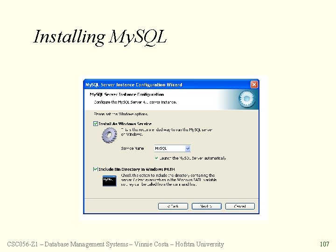This screenshot has width=336, height=252.
Task: Click the gray gear Windows service icon
Action: (109, 135)
